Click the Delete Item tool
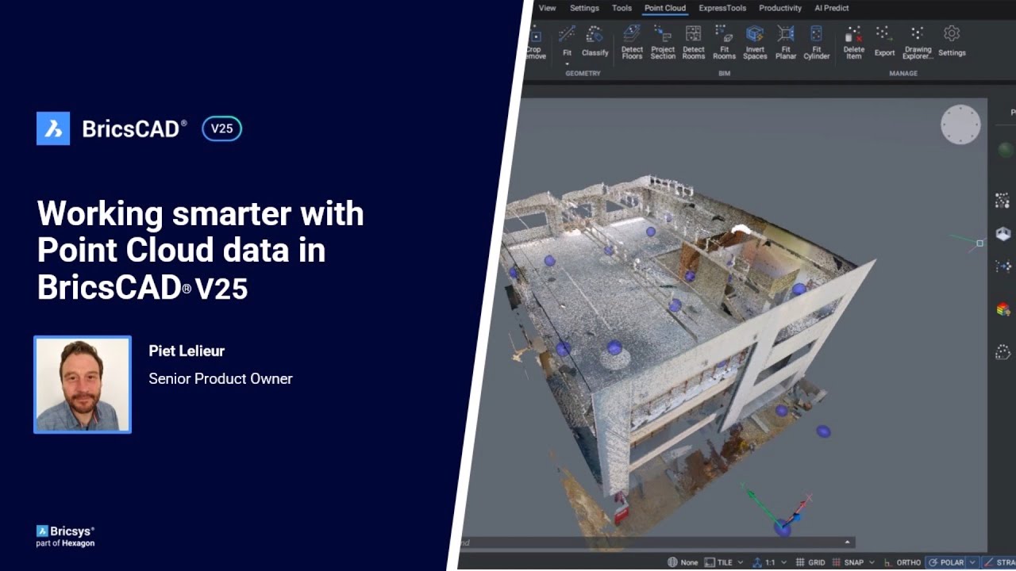Viewport: 1016px width, 571px height. [x=854, y=42]
